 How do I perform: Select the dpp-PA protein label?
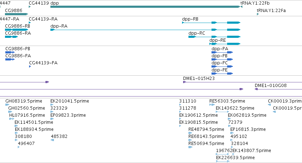coord(220,49)
